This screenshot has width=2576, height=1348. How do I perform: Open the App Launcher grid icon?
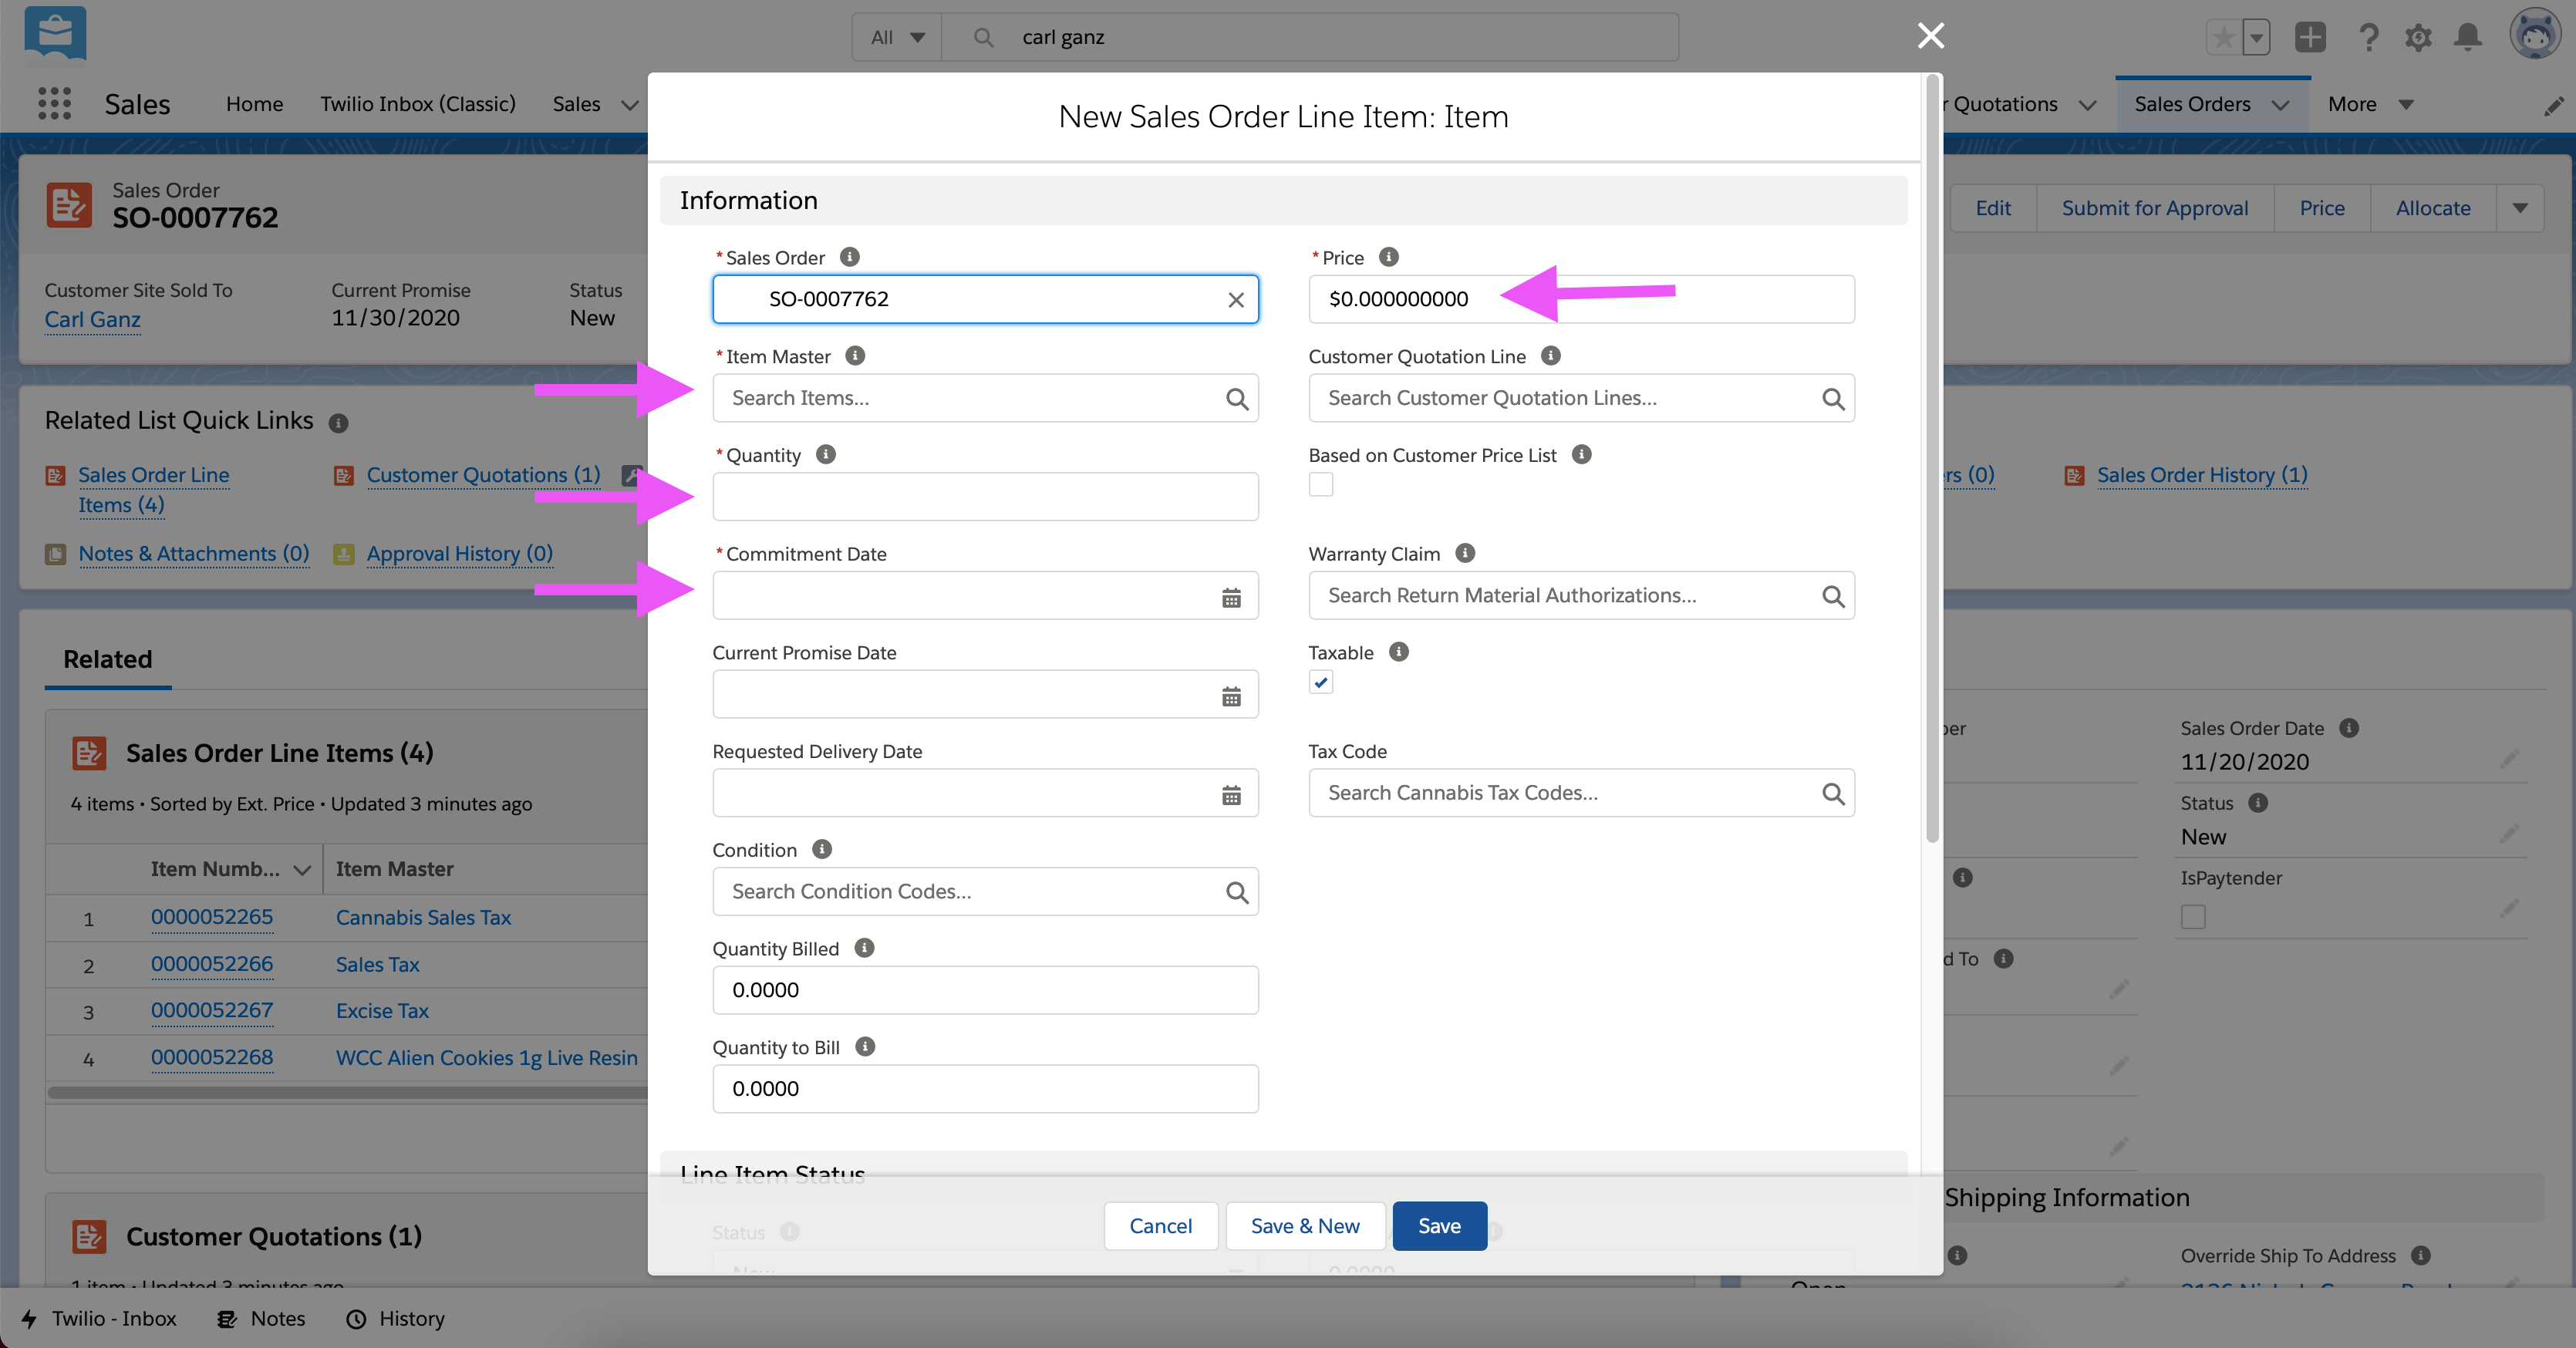tap(54, 104)
